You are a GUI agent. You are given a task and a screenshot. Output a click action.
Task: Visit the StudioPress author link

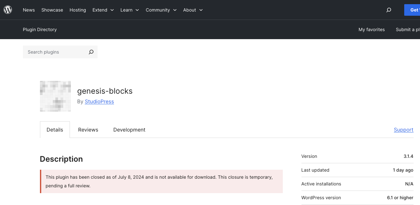[99, 101]
